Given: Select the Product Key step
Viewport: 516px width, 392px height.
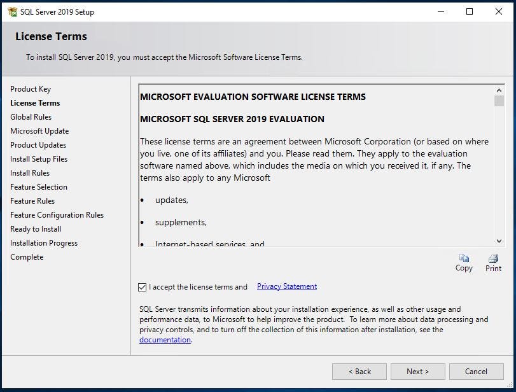Looking at the screenshot, I should pos(31,89).
